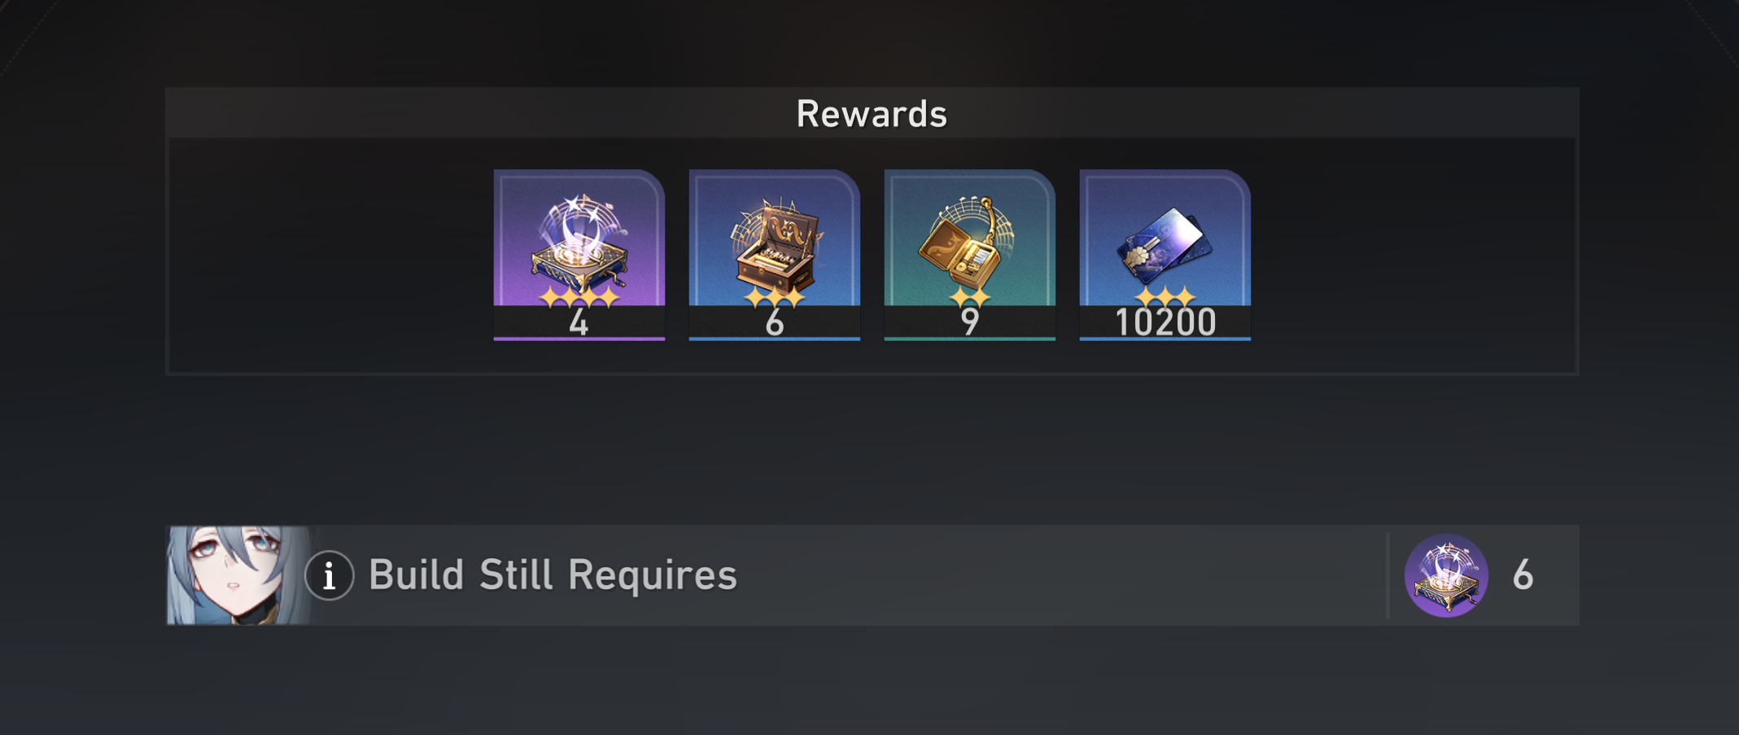Click the three stars on credit cards reward
The height and width of the screenshot is (735, 1739).
click(x=1164, y=297)
